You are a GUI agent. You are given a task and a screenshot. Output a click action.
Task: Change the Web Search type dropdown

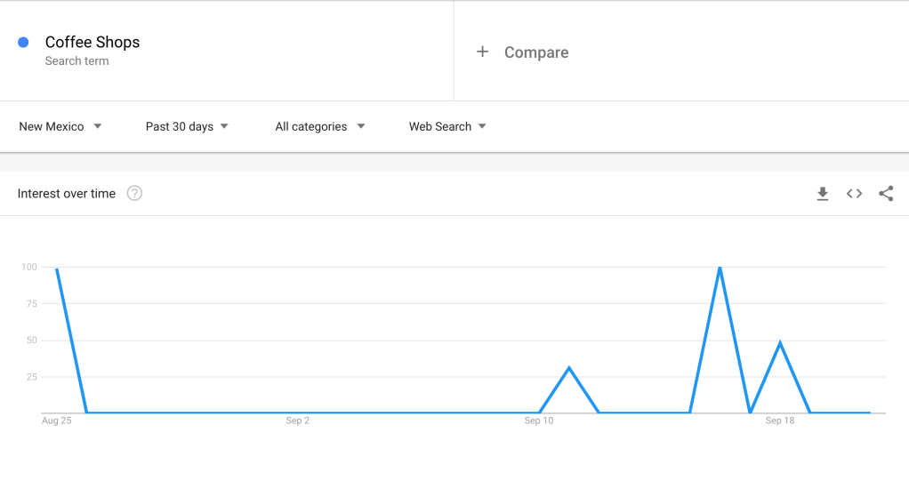click(447, 127)
